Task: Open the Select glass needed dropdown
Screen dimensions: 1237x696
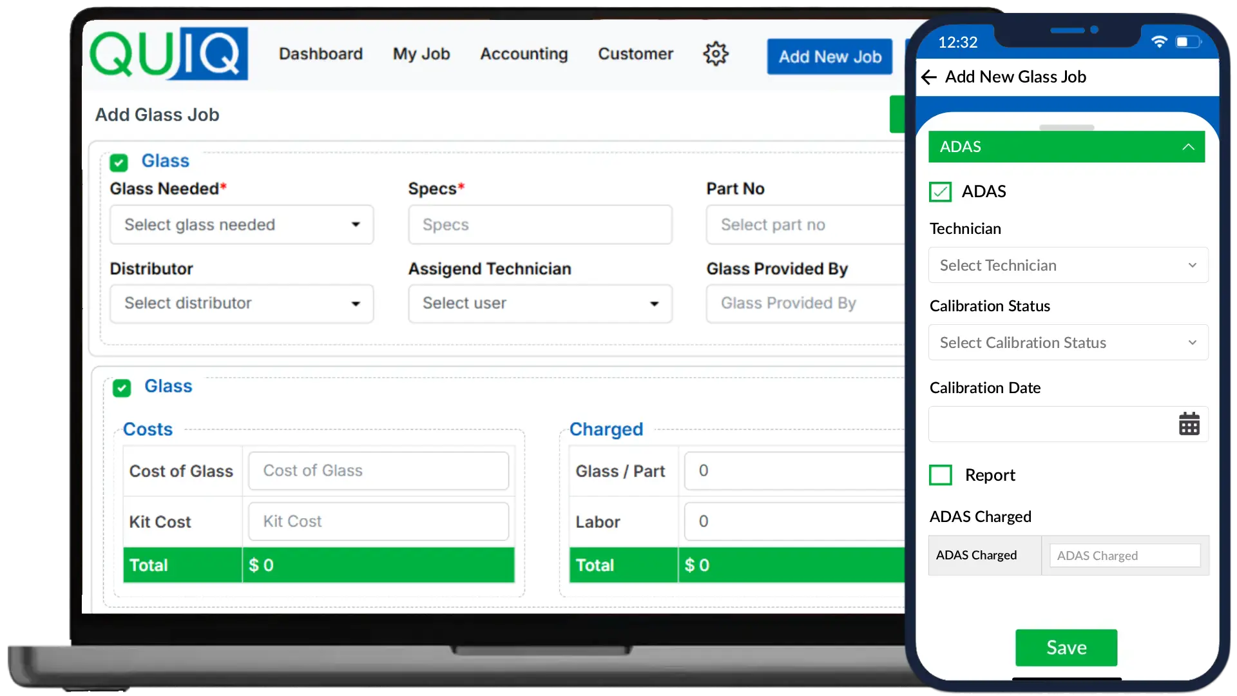Action: click(242, 225)
